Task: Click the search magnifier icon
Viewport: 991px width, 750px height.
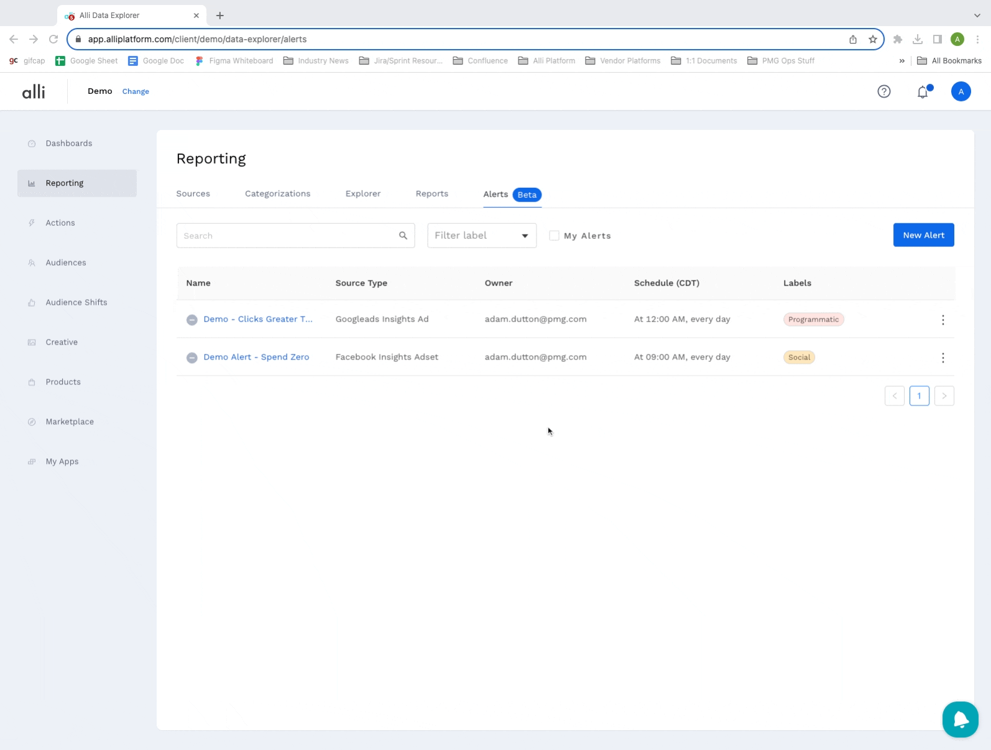Action: [x=403, y=236]
